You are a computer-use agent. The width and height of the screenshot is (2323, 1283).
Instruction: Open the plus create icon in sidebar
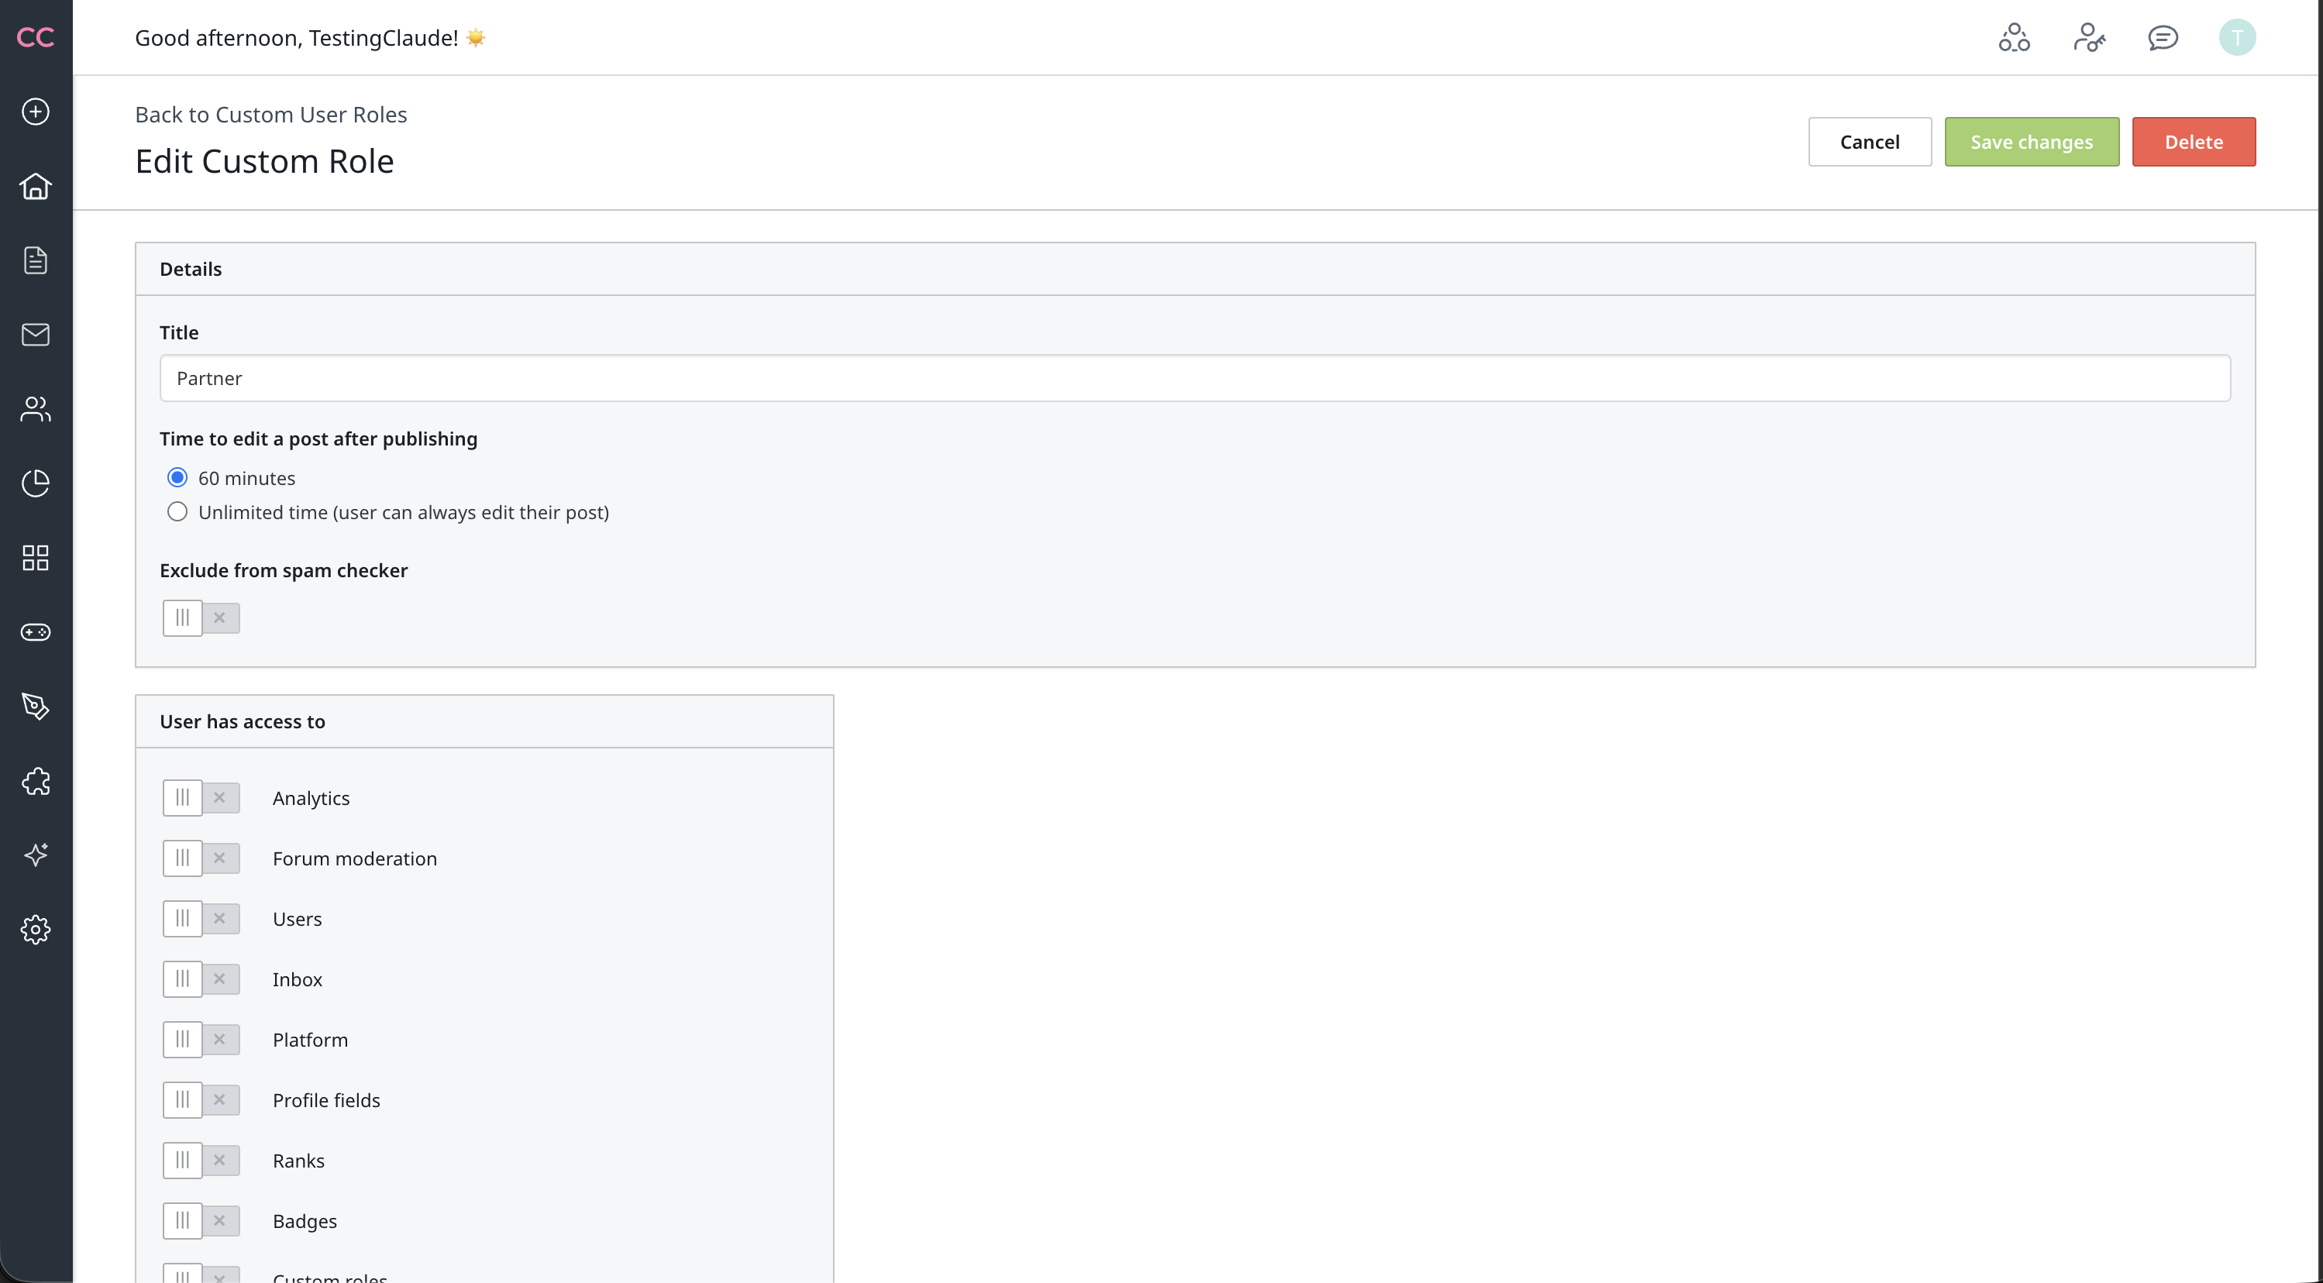click(x=35, y=112)
